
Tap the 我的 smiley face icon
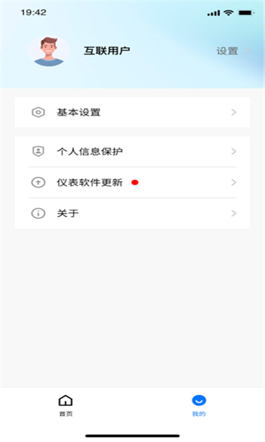(x=199, y=400)
